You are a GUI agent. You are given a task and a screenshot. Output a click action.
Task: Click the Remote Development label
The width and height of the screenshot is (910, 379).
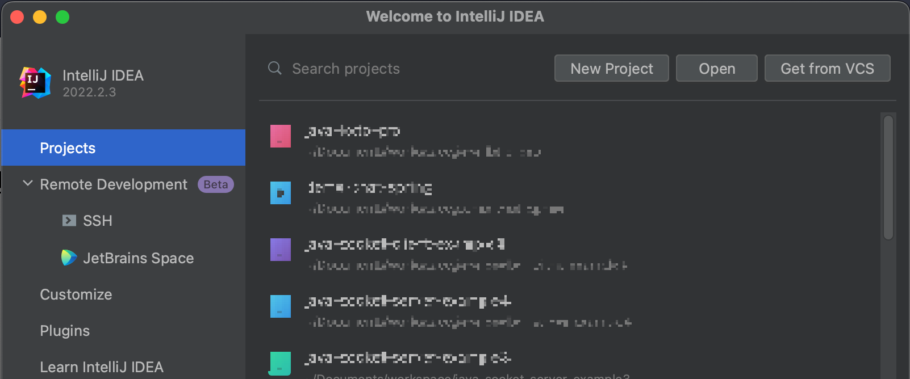(114, 184)
